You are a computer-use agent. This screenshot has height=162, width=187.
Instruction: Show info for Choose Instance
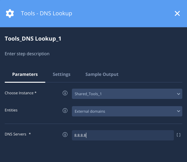coord(65,93)
